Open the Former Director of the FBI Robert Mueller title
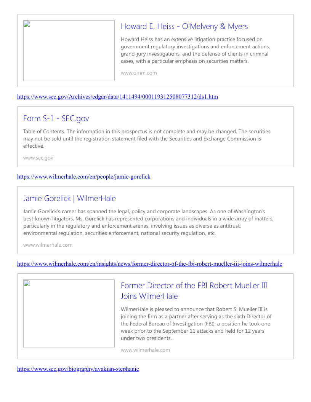 (194, 291)
